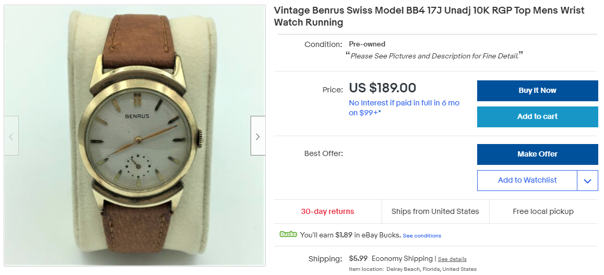Click Ships from United States info

point(435,211)
